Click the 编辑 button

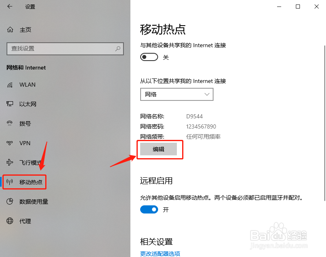(159, 149)
